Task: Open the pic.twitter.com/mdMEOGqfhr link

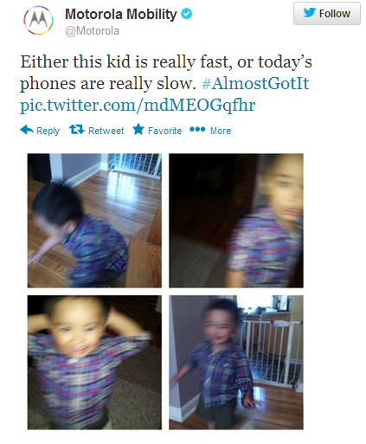Action: point(138,105)
